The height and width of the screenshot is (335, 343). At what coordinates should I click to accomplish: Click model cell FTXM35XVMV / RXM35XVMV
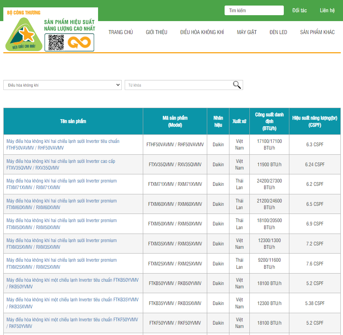click(x=175, y=244)
